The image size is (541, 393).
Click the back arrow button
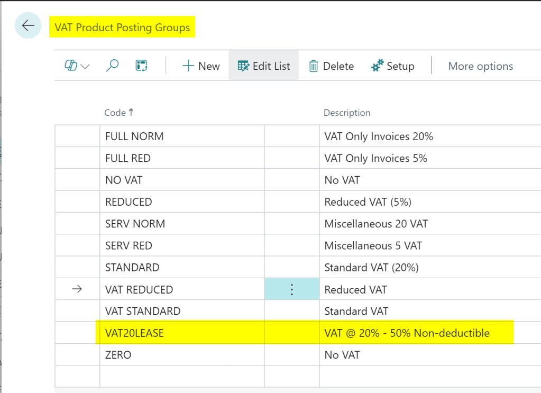coord(28,26)
